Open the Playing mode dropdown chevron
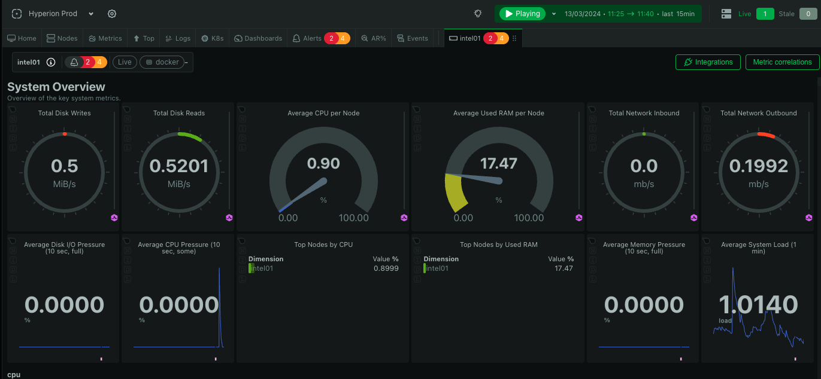821x379 pixels. [554, 13]
